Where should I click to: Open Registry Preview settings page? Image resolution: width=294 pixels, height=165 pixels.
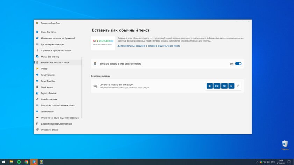(58, 93)
